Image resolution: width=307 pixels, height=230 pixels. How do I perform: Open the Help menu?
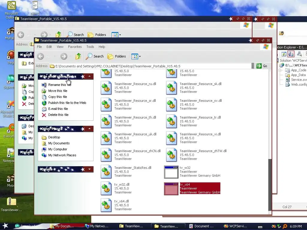coord(102,47)
